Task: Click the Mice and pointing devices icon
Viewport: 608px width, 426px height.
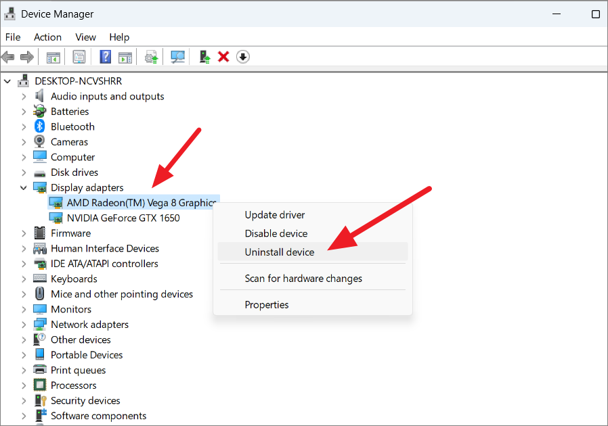Action: pos(39,293)
